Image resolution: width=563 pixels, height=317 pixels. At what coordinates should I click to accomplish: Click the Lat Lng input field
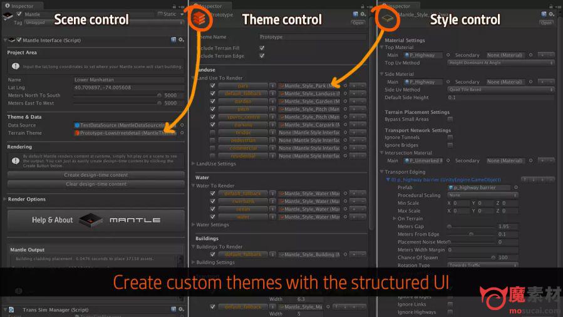pos(129,87)
